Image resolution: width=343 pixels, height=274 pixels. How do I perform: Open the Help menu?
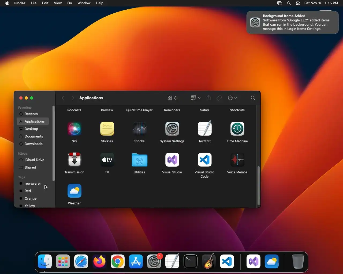100,3
